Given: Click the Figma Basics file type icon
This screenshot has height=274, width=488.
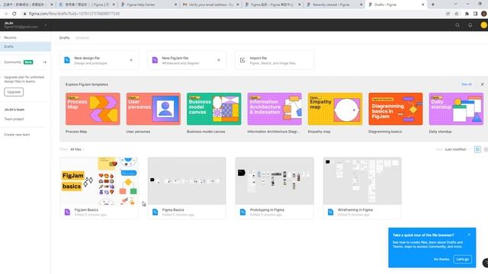Looking at the screenshot, I should 155,212.
